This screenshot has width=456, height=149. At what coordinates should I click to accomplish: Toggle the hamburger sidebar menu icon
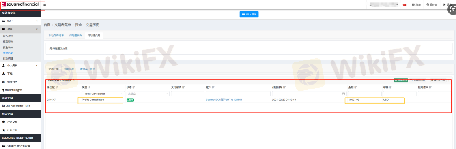[x=45, y=4]
